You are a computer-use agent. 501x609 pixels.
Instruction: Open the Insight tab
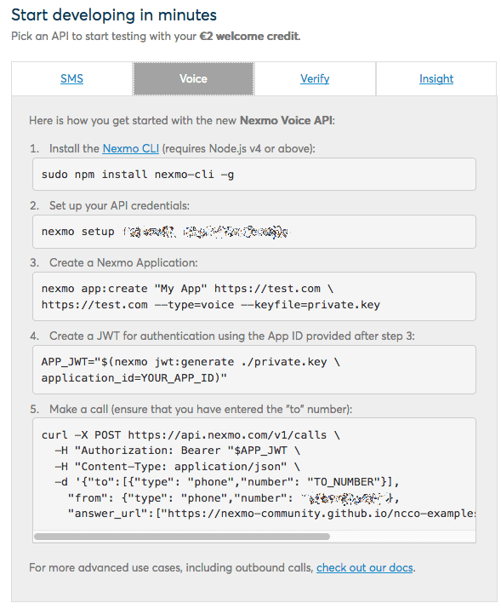point(436,78)
